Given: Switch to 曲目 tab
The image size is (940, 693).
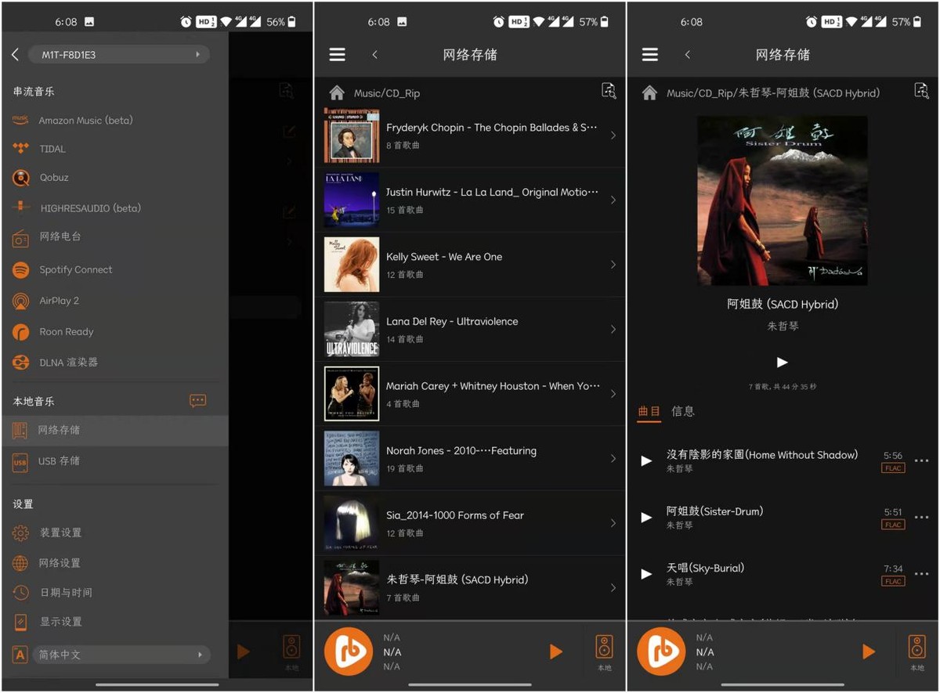Looking at the screenshot, I should [x=649, y=412].
